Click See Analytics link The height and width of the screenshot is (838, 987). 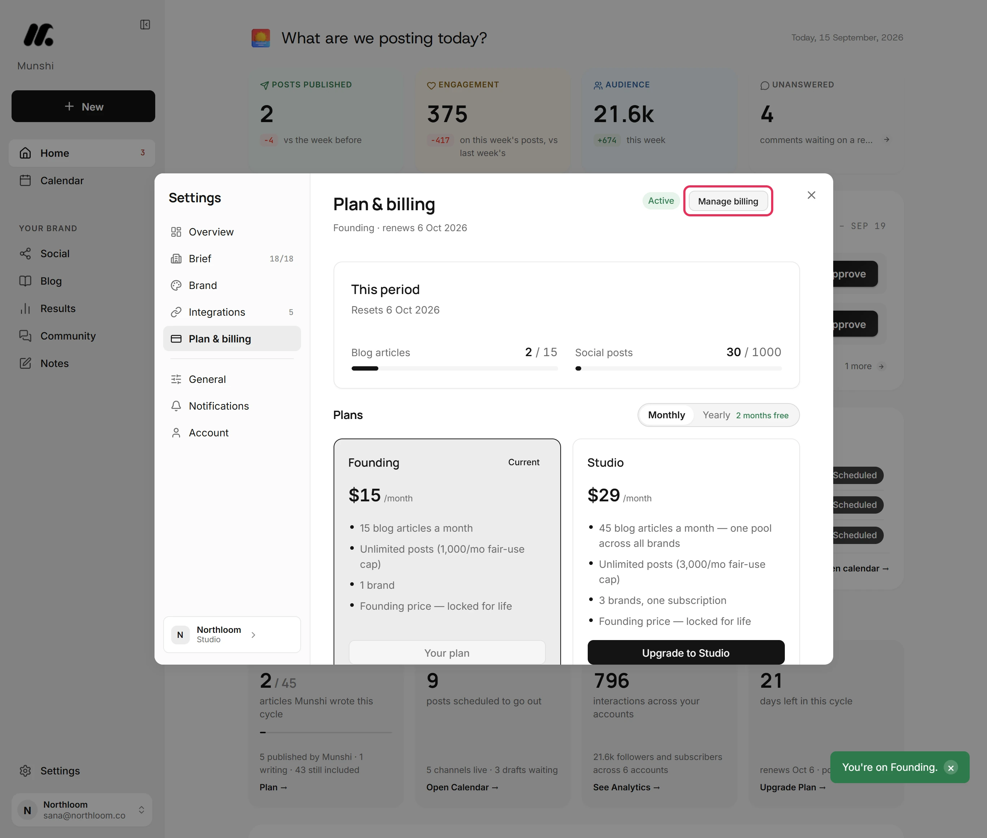click(626, 787)
